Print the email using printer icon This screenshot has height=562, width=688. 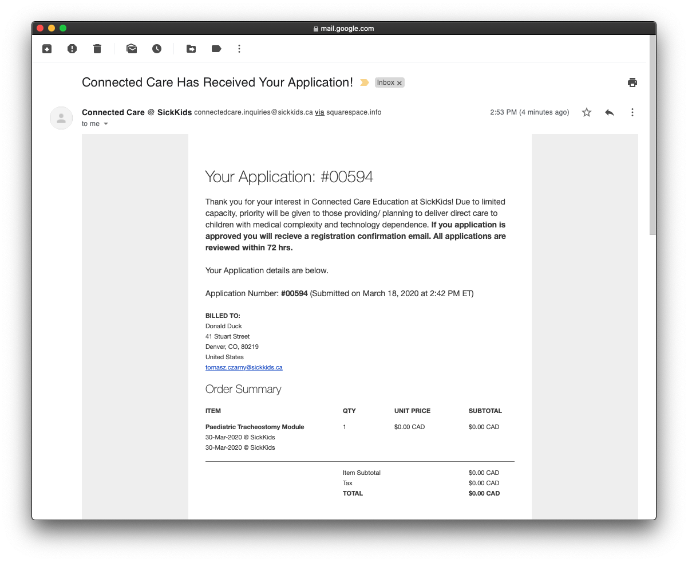click(632, 82)
